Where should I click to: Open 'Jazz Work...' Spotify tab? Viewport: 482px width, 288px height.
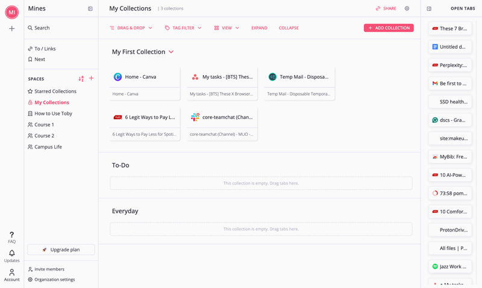[x=450, y=266]
